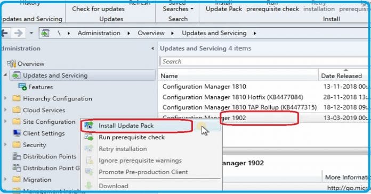The image size is (371, 194).
Task: Click the Distribution Point Groups icon
Action: [17, 168]
